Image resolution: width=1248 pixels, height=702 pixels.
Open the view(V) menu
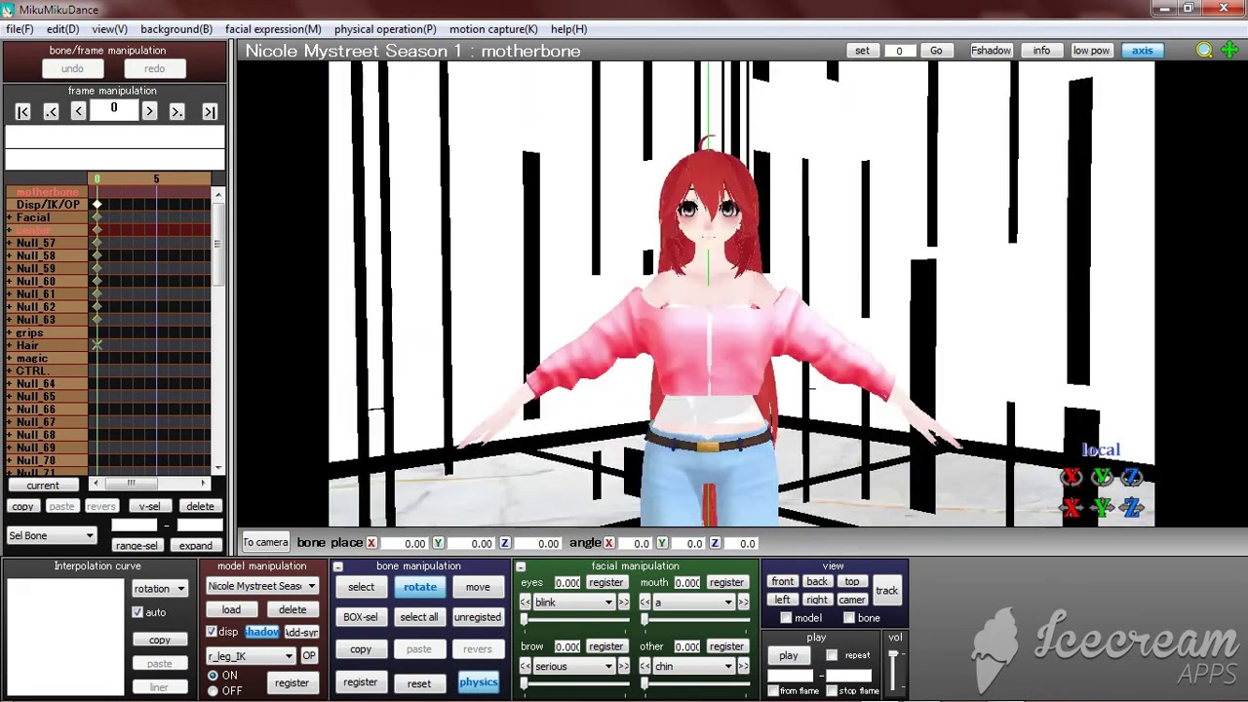point(109,29)
